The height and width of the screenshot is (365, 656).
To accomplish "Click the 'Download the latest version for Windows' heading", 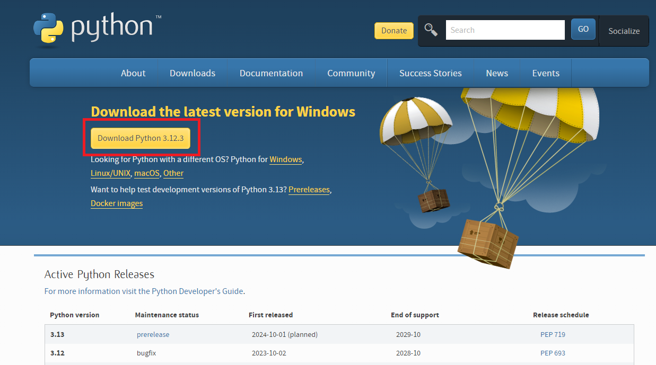I will (x=223, y=112).
